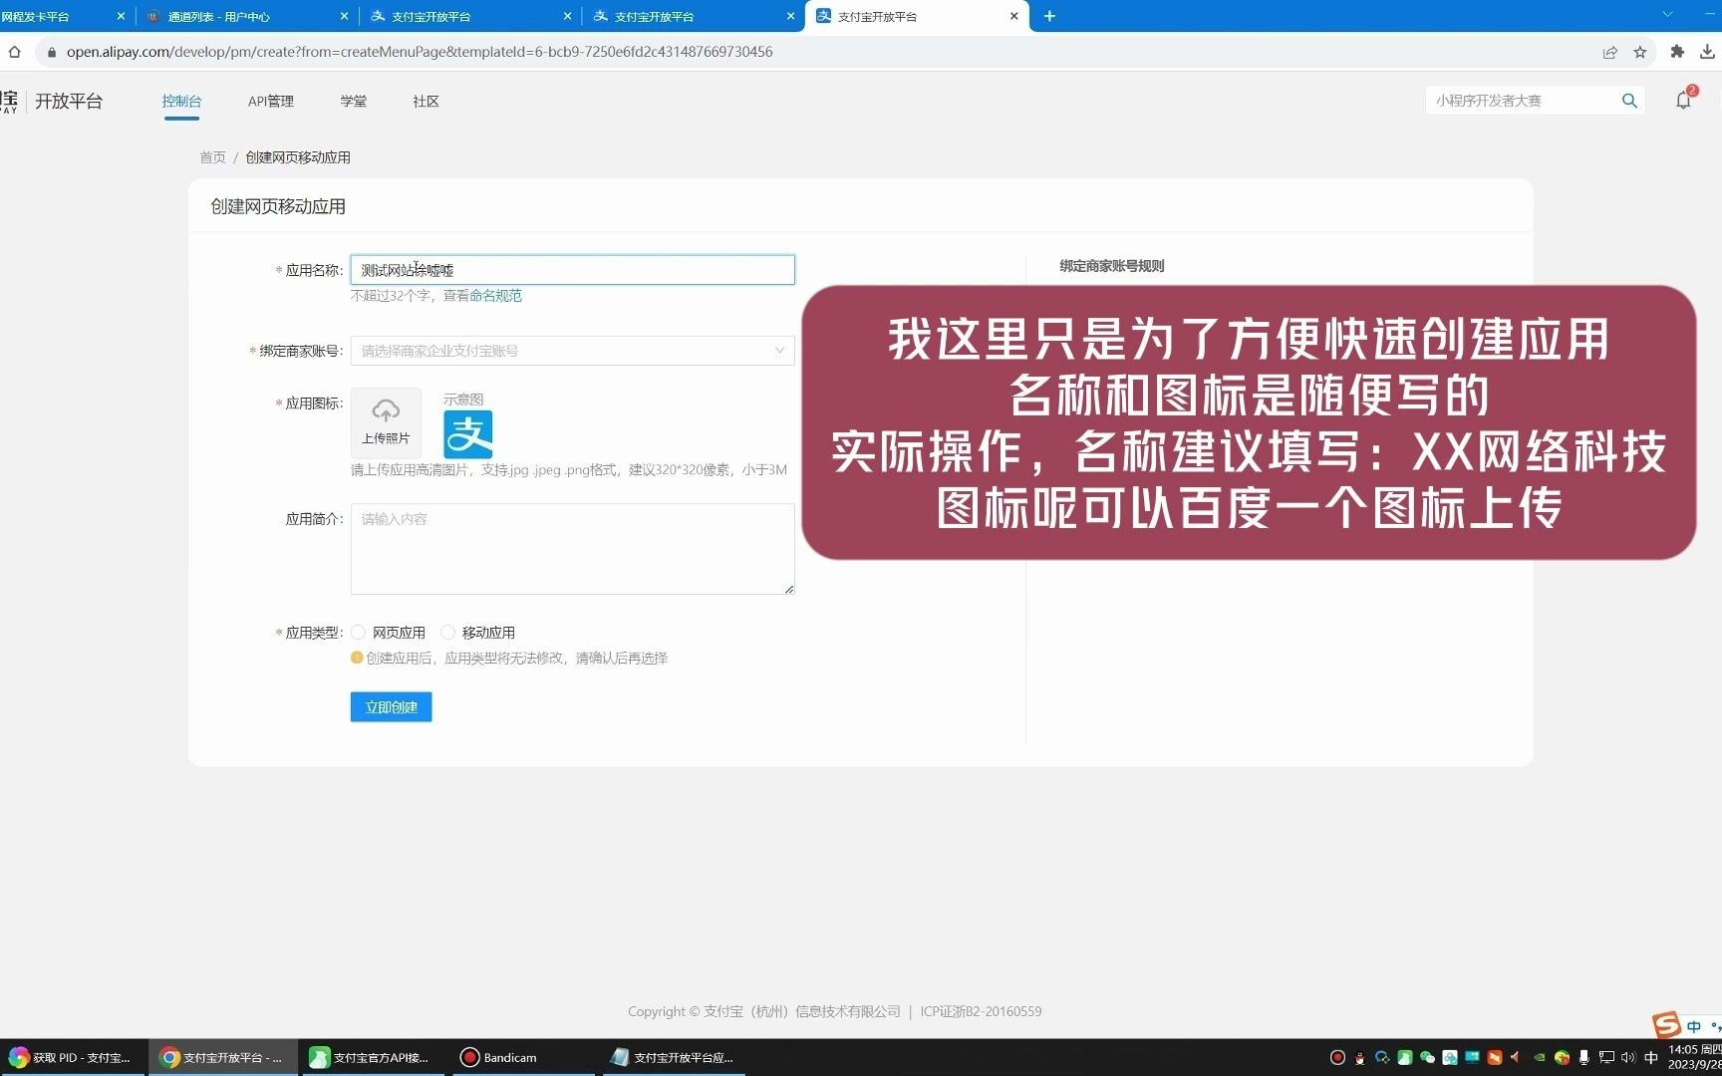Click 创建网页移动应用 breadcrumb text
The height and width of the screenshot is (1076, 1722).
(298, 157)
